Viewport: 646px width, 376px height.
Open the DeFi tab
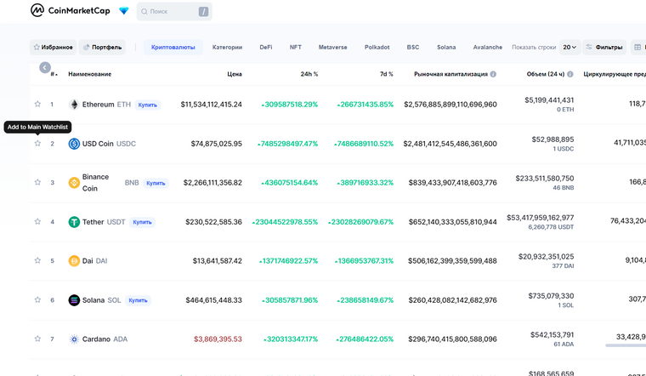pyautogui.click(x=266, y=47)
